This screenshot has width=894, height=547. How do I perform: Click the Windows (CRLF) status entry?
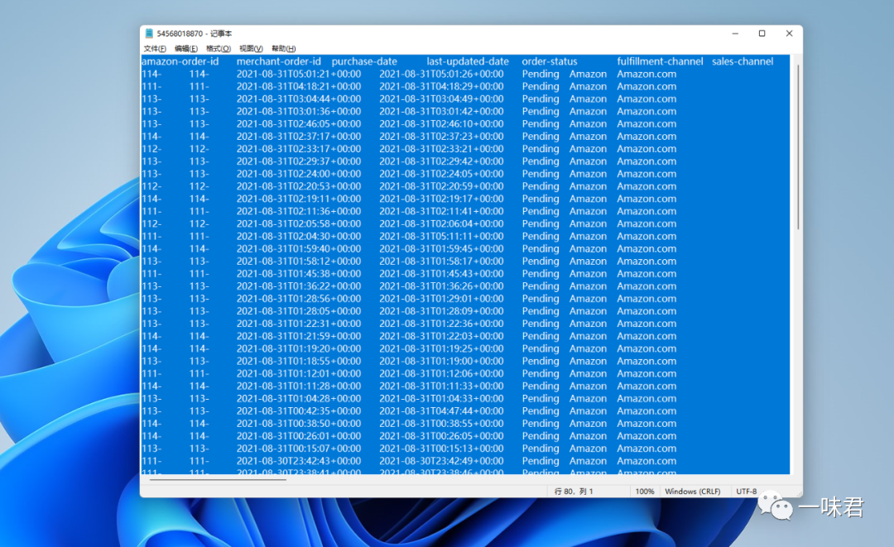(693, 492)
